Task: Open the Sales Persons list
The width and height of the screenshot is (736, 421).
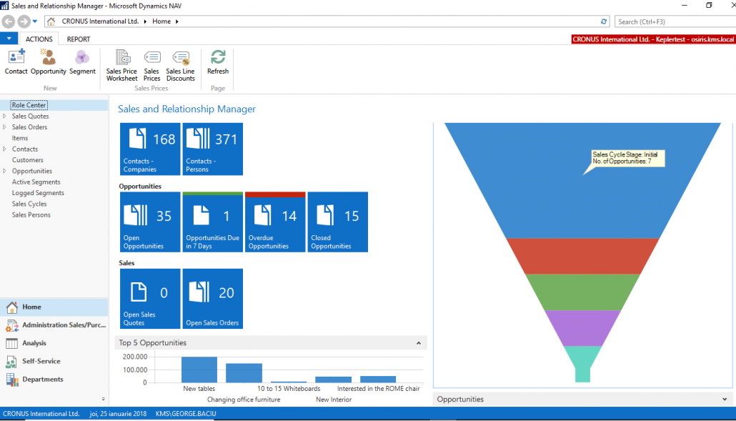Action: (31, 215)
